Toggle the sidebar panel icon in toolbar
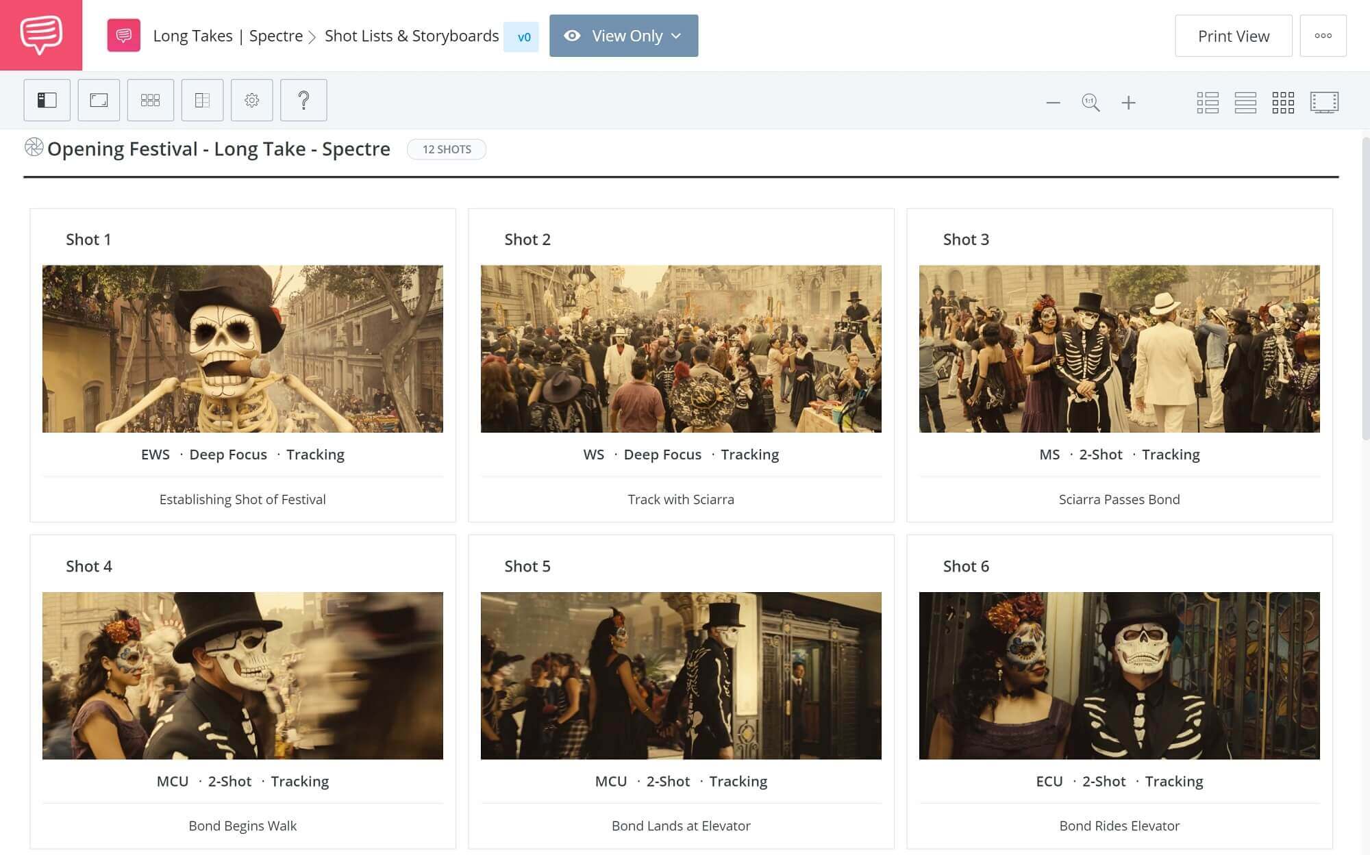Viewport: 1370px width, 855px height. (x=47, y=101)
